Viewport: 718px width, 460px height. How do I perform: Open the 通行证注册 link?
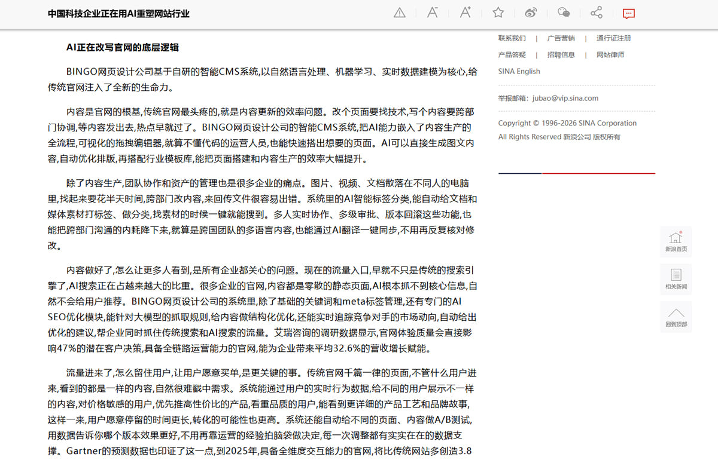pos(614,38)
